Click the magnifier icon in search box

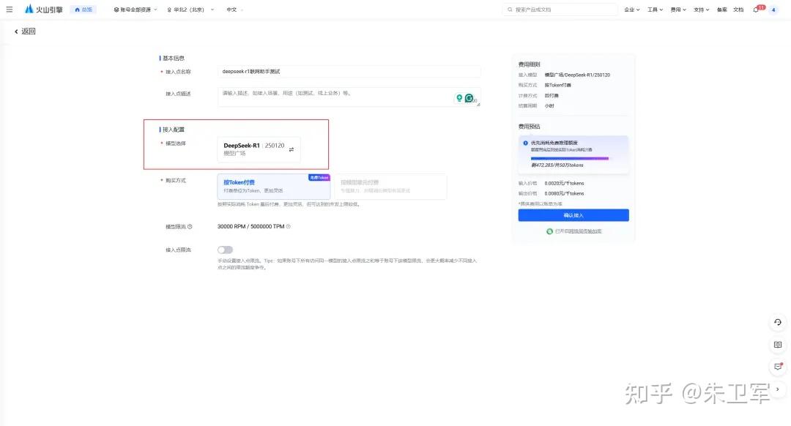pyautogui.click(x=510, y=10)
